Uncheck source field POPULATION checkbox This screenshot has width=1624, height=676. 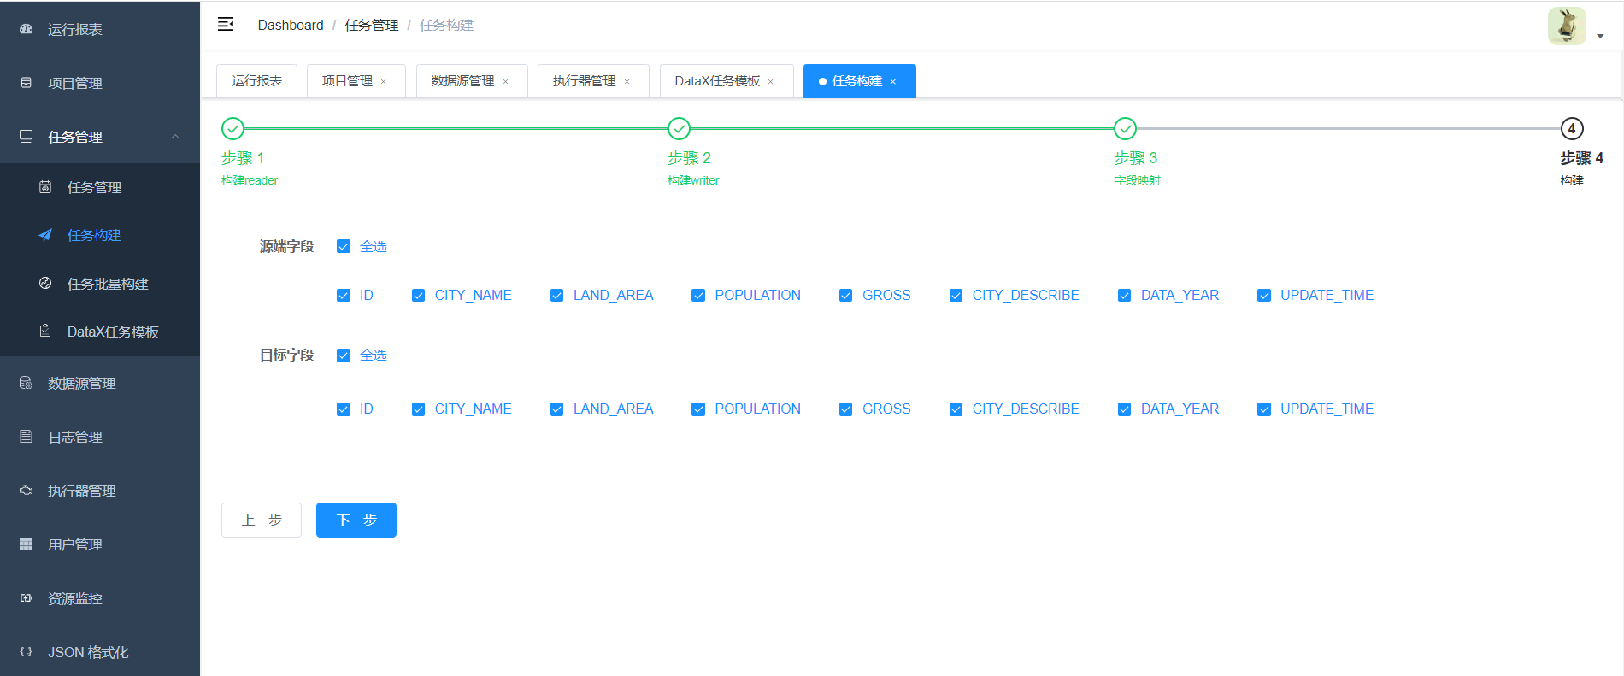tap(698, 295)
